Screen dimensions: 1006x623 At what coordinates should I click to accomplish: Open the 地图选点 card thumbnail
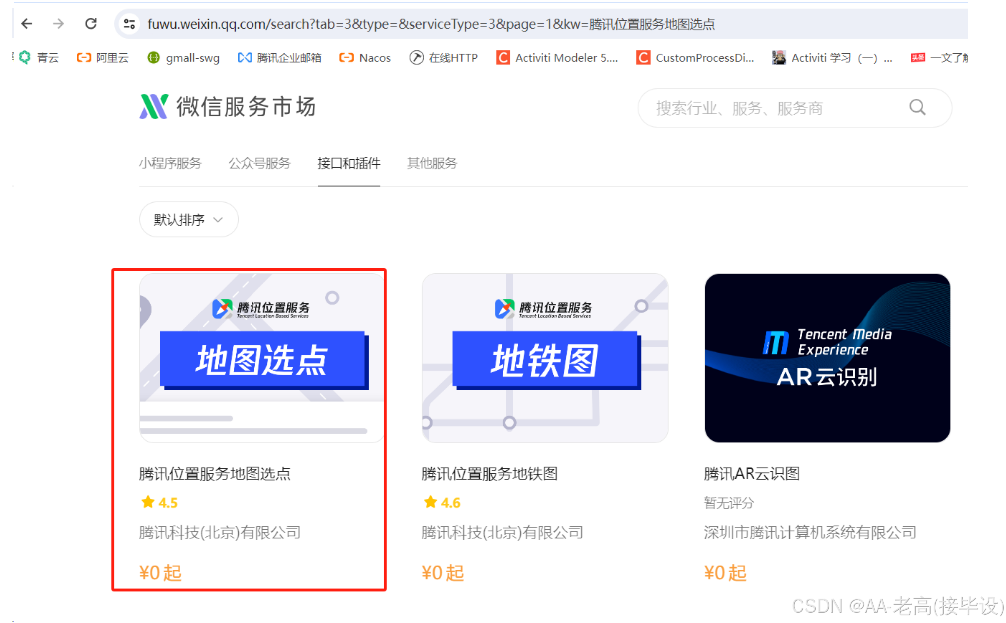point(262,357)
